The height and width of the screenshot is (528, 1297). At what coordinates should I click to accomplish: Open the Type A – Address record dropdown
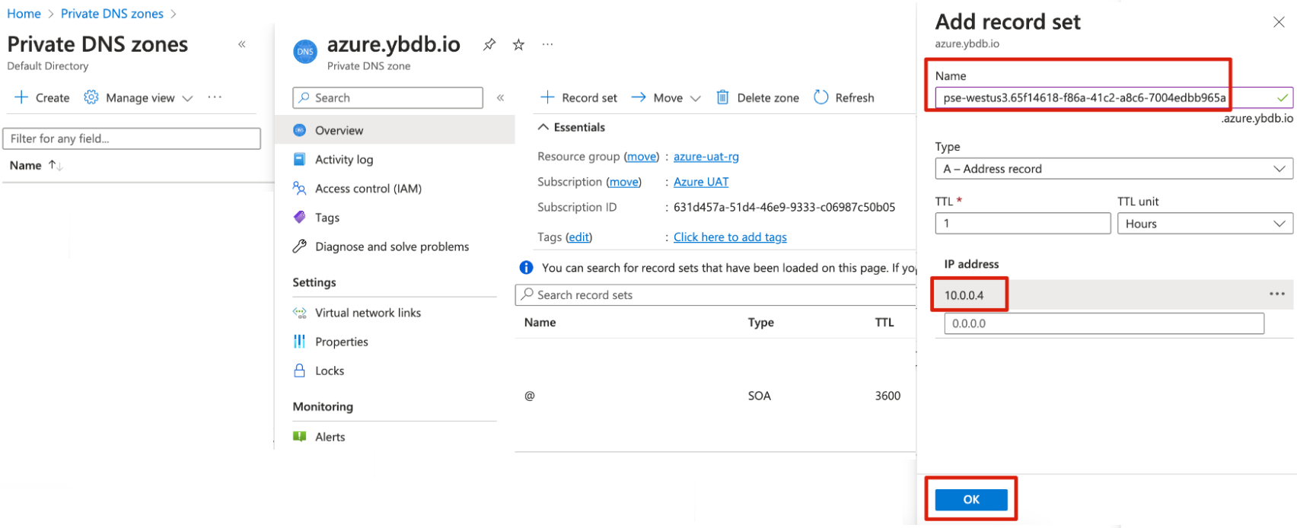coord(1114,169)
